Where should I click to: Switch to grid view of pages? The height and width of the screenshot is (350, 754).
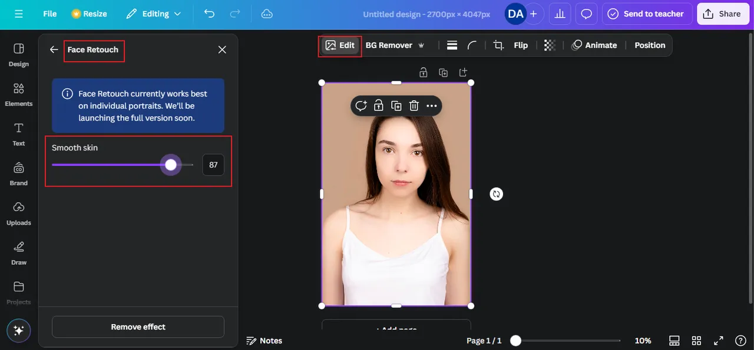[696, 341]
